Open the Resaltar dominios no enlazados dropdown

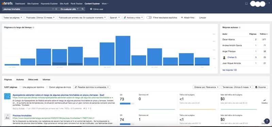point(91,87)
